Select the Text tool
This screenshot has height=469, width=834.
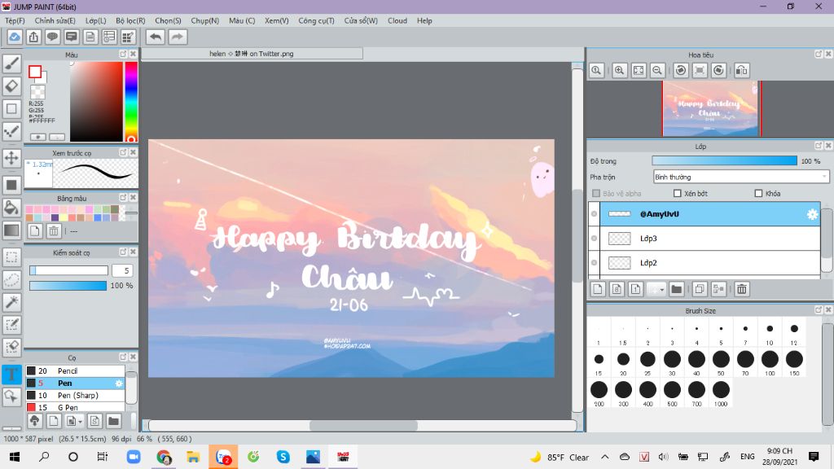pyautogui.click(x=11, y=374)
